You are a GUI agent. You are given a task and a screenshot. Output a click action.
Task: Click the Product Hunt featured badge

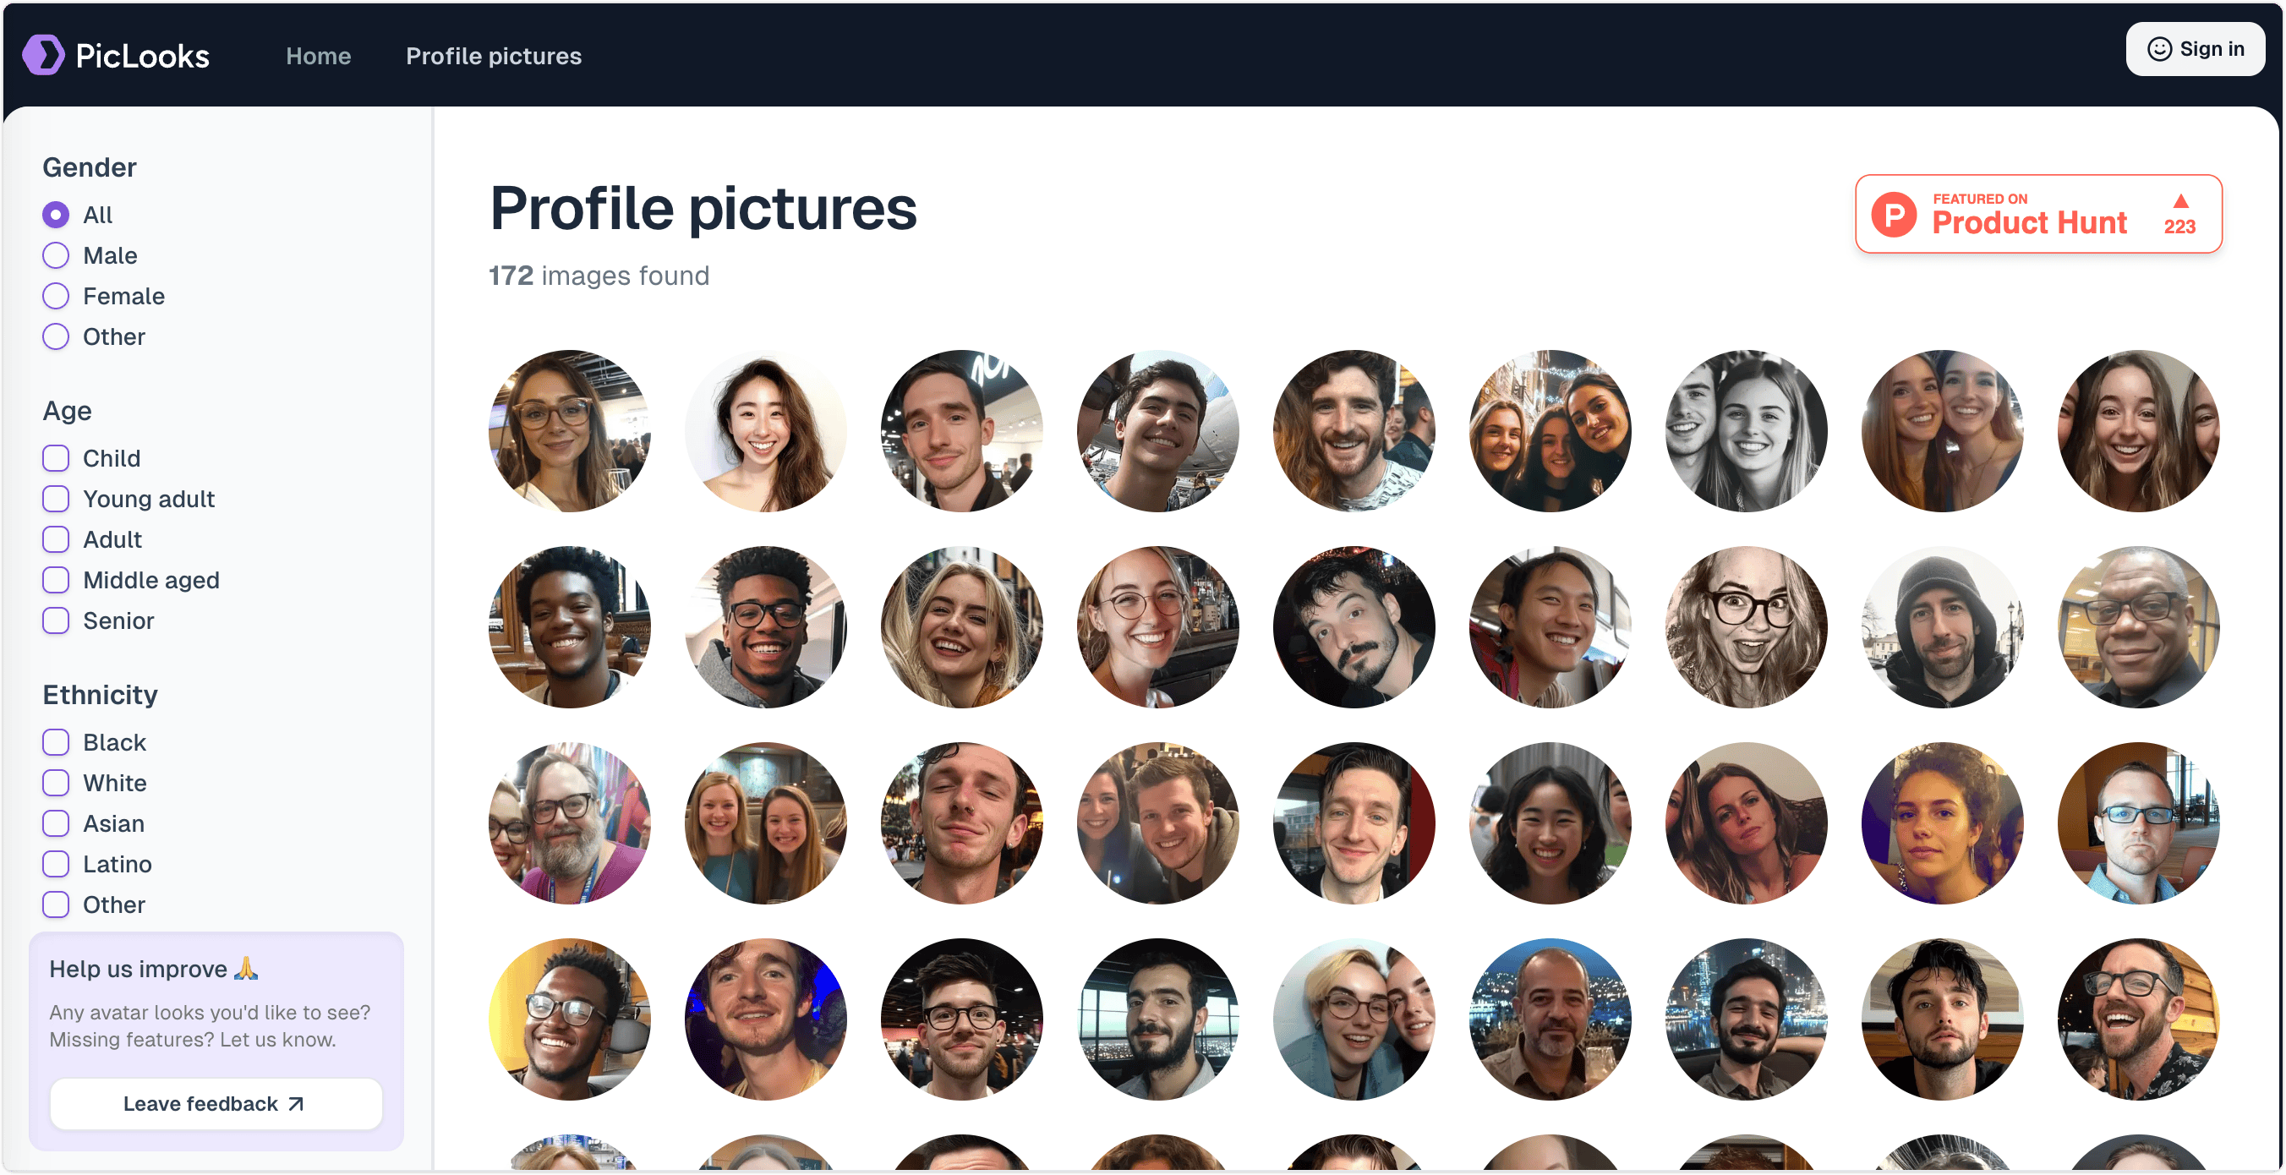pyautogui.click(x=2039, y=213)
